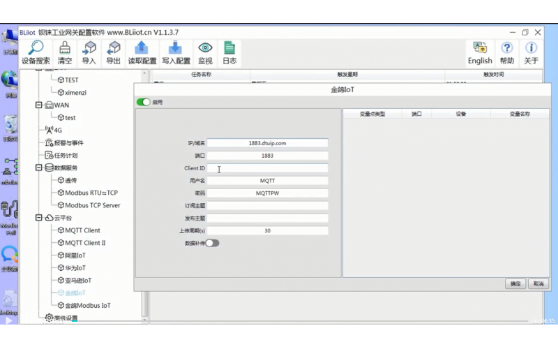Click the 导入 import icon
The image size is (558, 349).
(89, 48)
